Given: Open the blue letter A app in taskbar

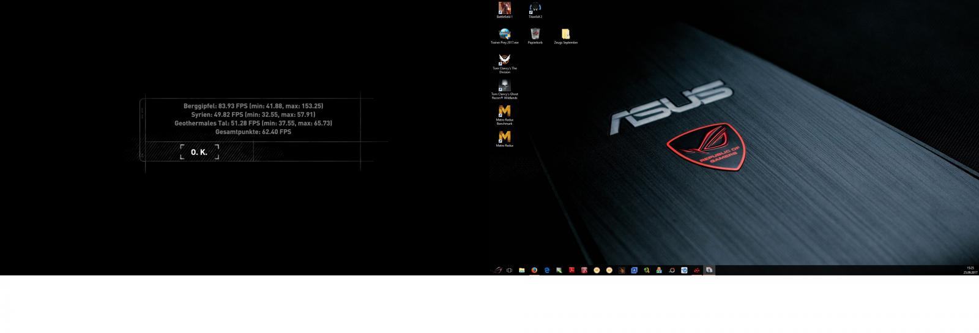Looking at the screenshot, I should (634, 270).
